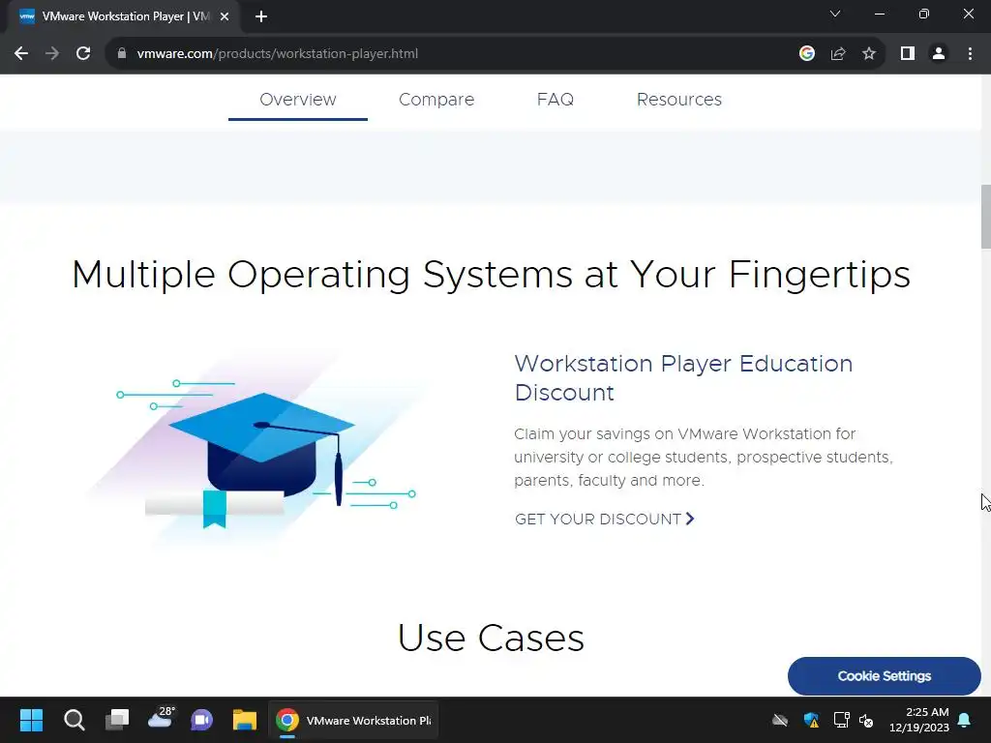
Task: Click the muted volume tray icon
Action: (866, 720)
